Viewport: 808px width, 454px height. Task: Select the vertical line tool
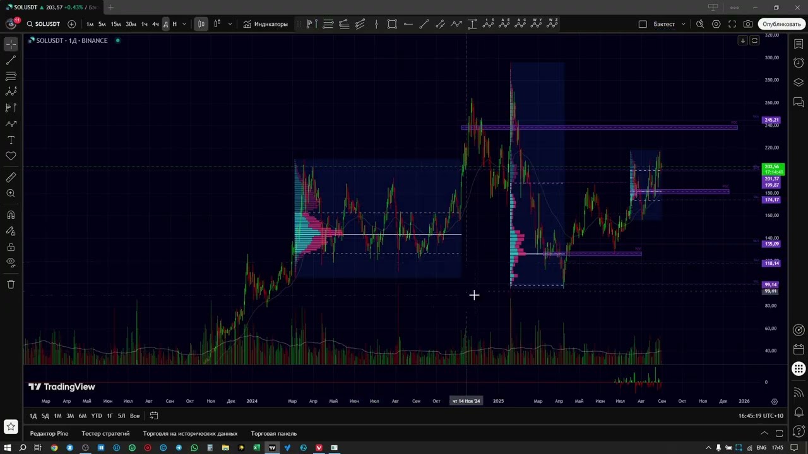coord(376,24)
